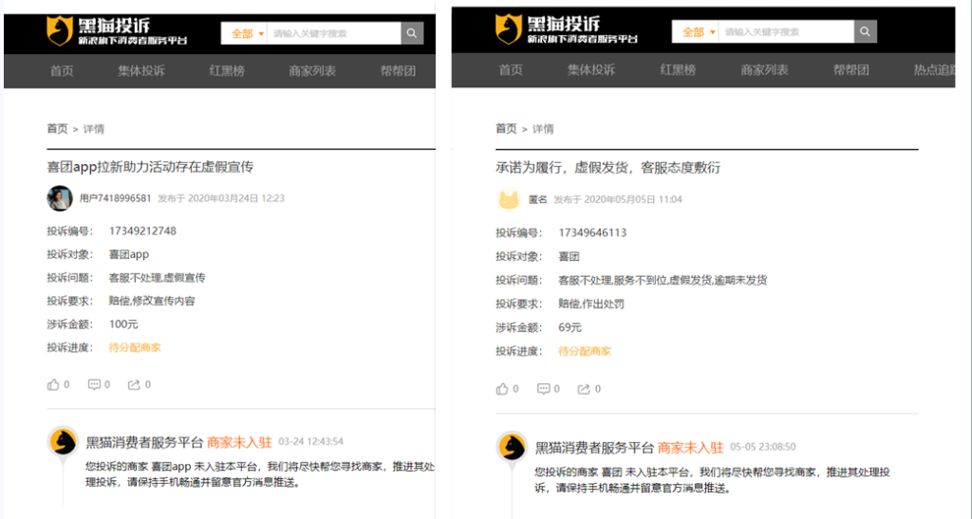
Task: Click share icon on right complaint
Action: (x=584, y=388)
